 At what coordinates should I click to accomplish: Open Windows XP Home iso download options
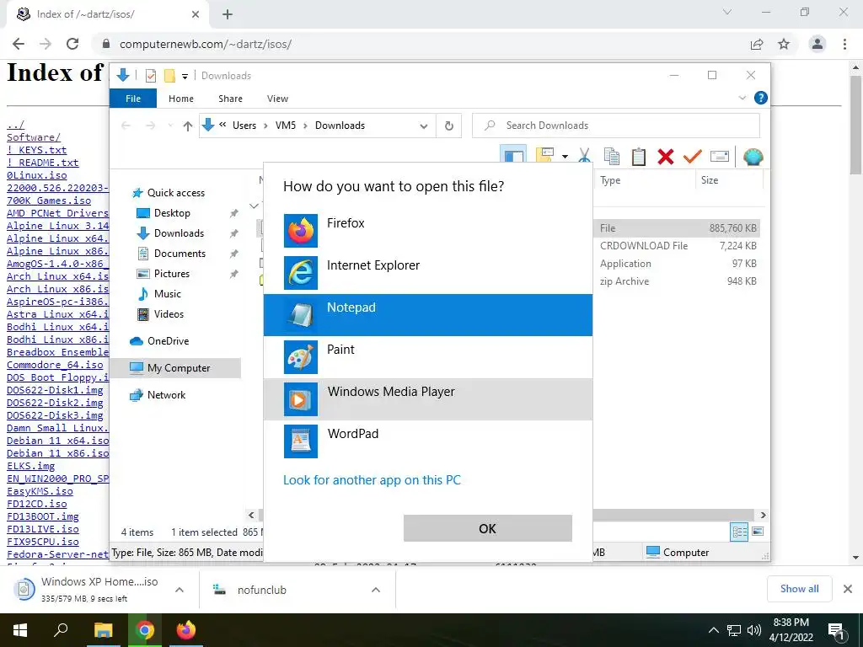[x=180, y=590]
